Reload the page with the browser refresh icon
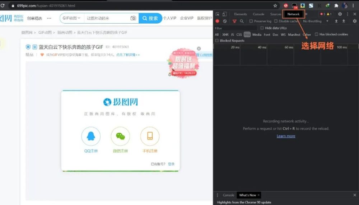The width and height of the screenshot is (359, 205). pos(3,5)
